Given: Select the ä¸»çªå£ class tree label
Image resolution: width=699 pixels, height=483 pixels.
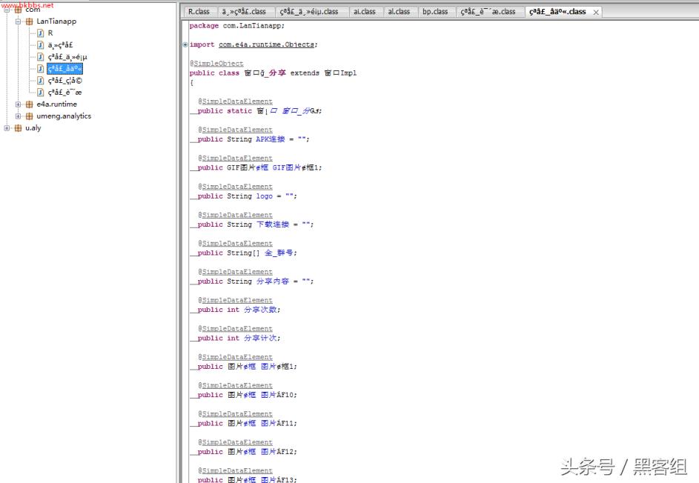Looking at the screenshot, I should [x=60, y=45].
